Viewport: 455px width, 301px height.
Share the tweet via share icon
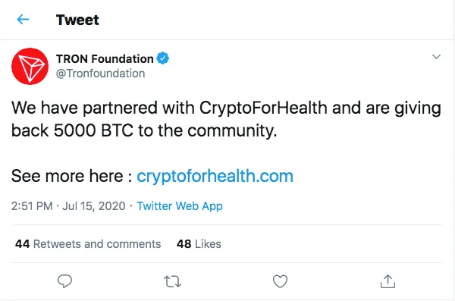click(x=388, y=281)
